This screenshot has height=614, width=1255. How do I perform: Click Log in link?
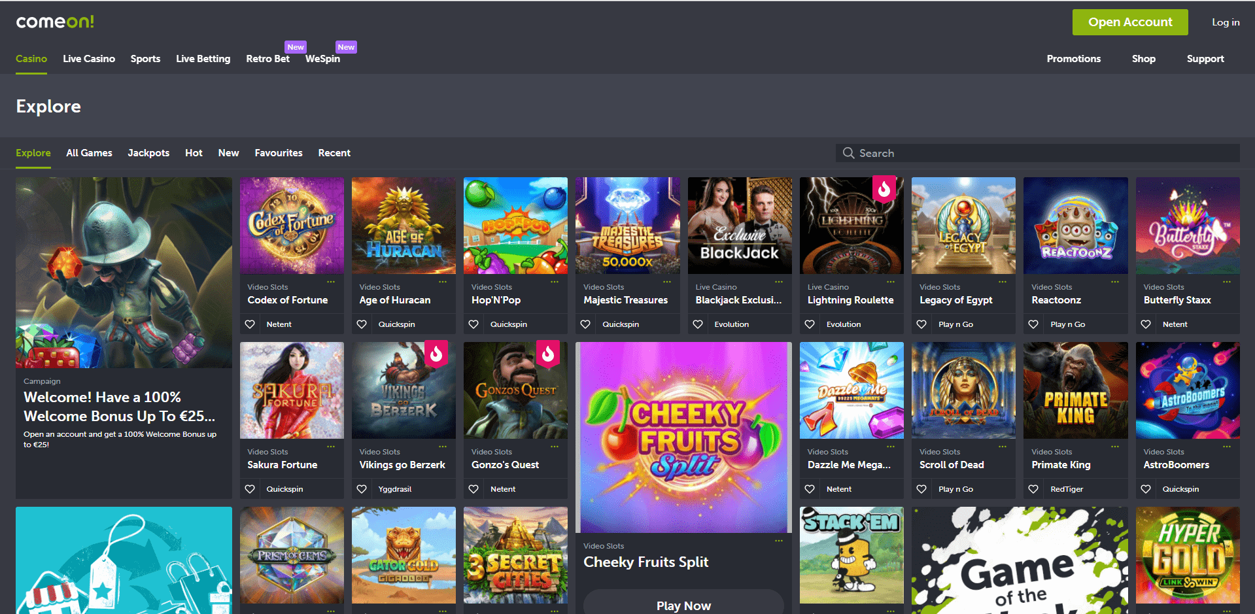pyautogui.click(x=1226, y=22)
